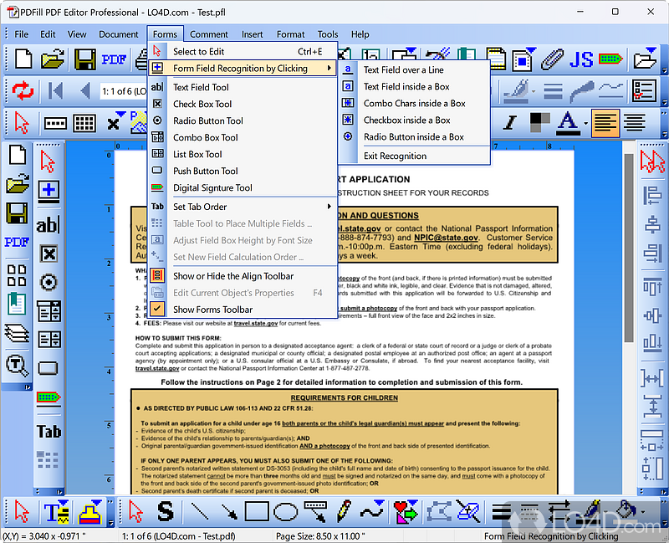Choose Combo Chars inside a Box

[414, 103]
